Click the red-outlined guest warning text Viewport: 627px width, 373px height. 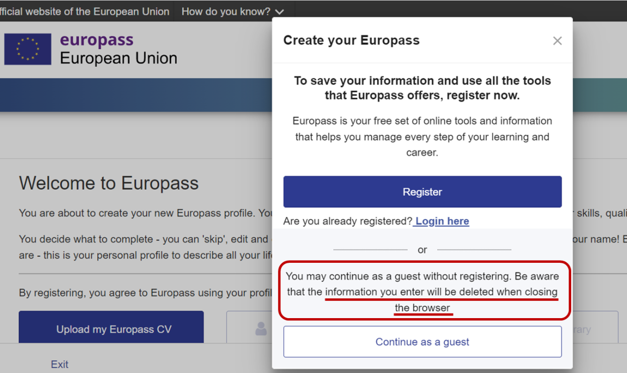pyautogui.click(x=422, y=292)
